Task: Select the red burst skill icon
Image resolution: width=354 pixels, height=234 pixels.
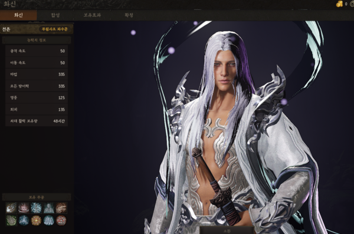Action: click(24, 207)
